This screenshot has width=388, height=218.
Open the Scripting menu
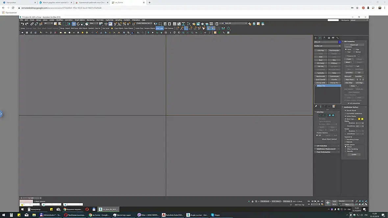(118, 20)
